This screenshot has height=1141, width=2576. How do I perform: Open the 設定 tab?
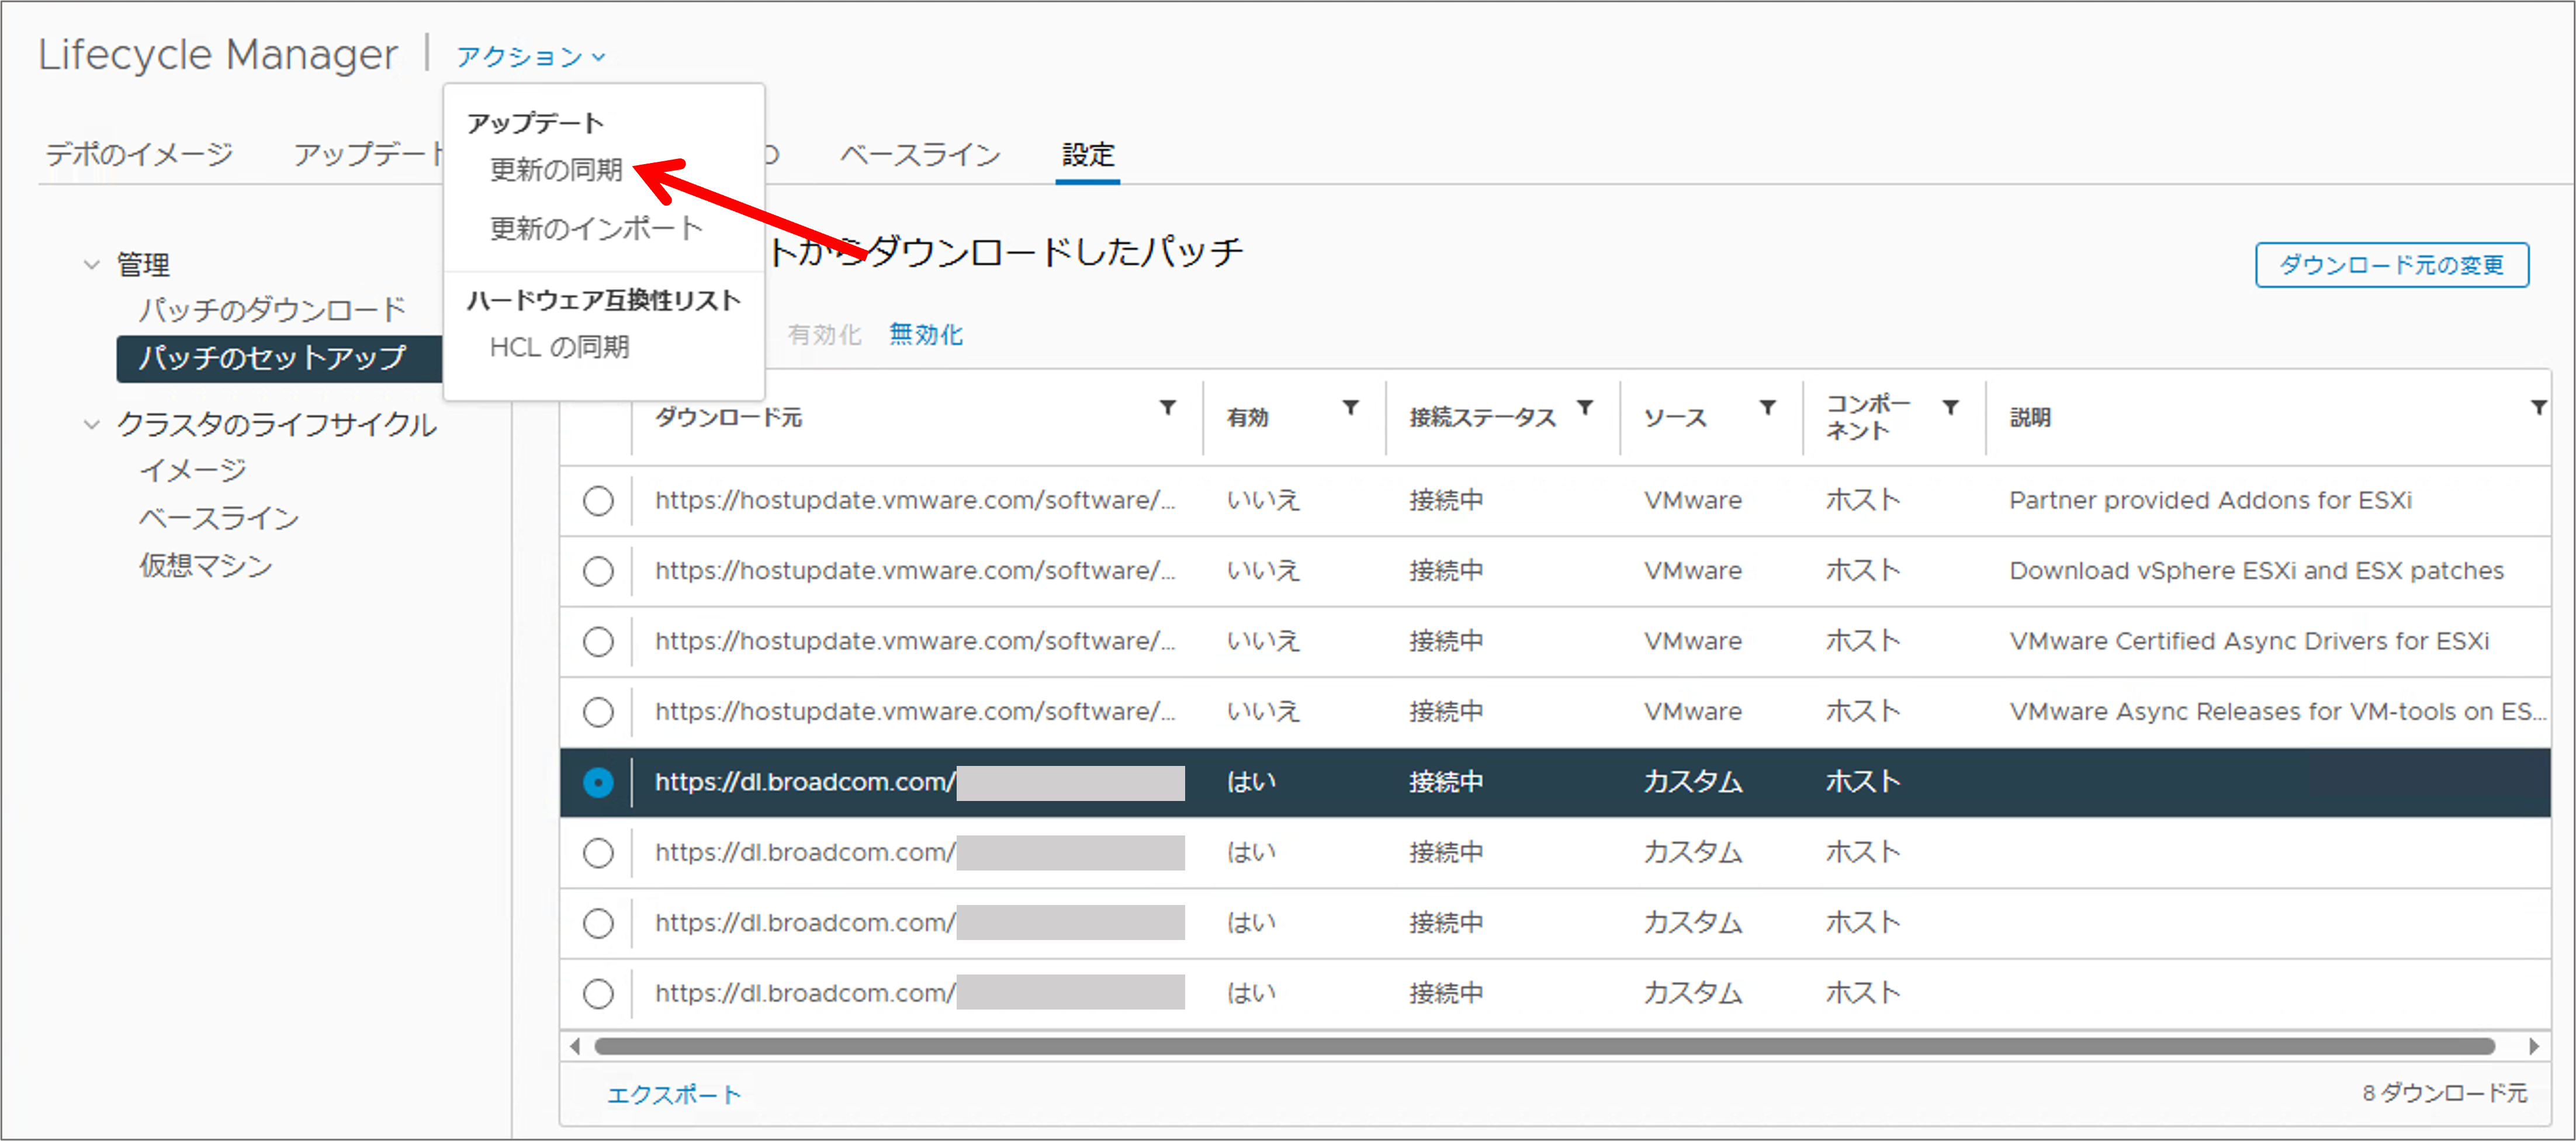tap(1088, 154)
